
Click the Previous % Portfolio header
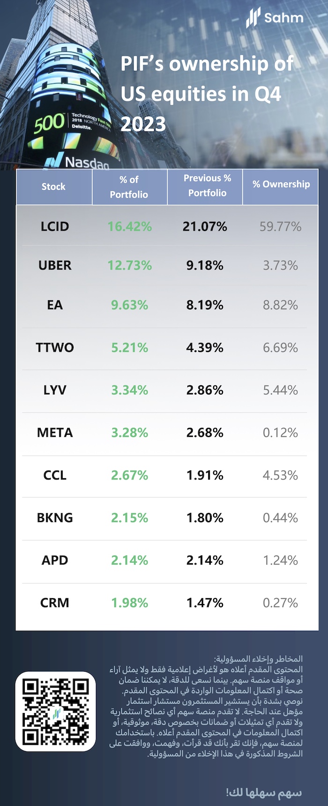coord(207,186)
